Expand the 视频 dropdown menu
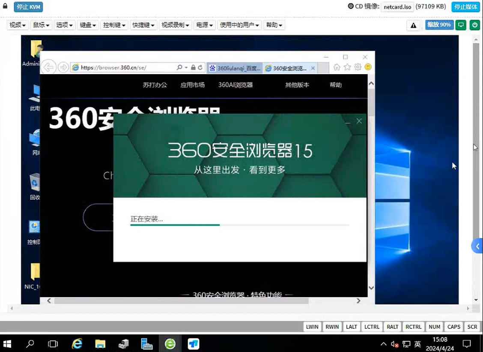 coord(18,25)
